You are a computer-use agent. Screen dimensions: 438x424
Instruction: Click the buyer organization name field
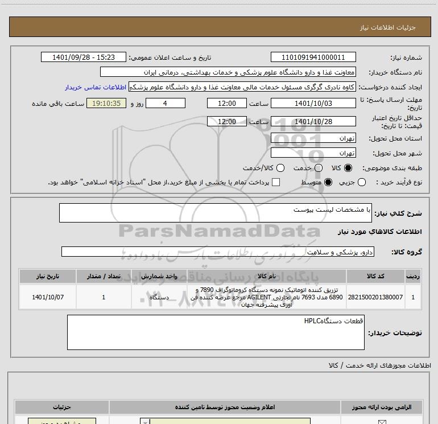[228, 72]
